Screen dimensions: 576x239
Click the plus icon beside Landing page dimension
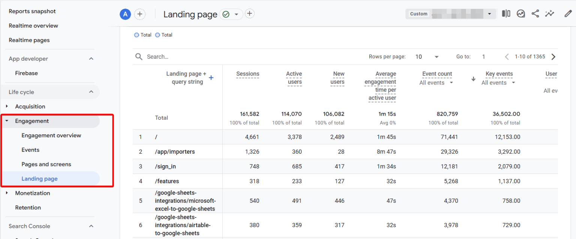click(x=211, y=78)
